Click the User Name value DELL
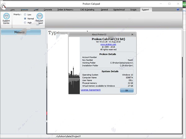Viewport: 186px width, 139px height. pyautogui.click(x=131, y=80)
